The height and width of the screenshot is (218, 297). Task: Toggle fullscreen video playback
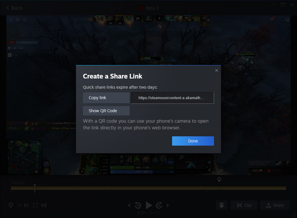[x=35, y=205]
